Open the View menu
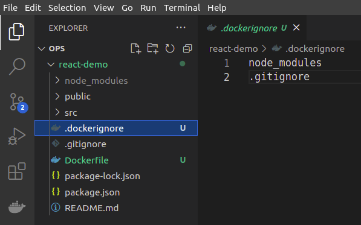361x225 pixels. (104, 8)
